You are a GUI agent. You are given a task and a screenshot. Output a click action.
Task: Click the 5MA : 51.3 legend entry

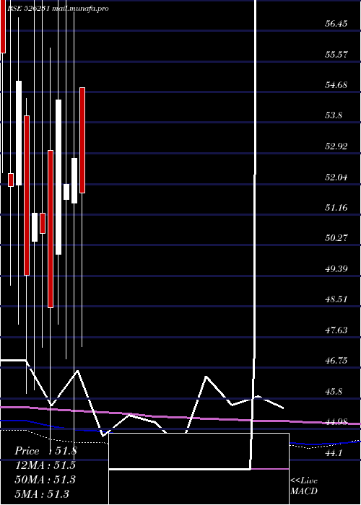(x=42, y=493)
